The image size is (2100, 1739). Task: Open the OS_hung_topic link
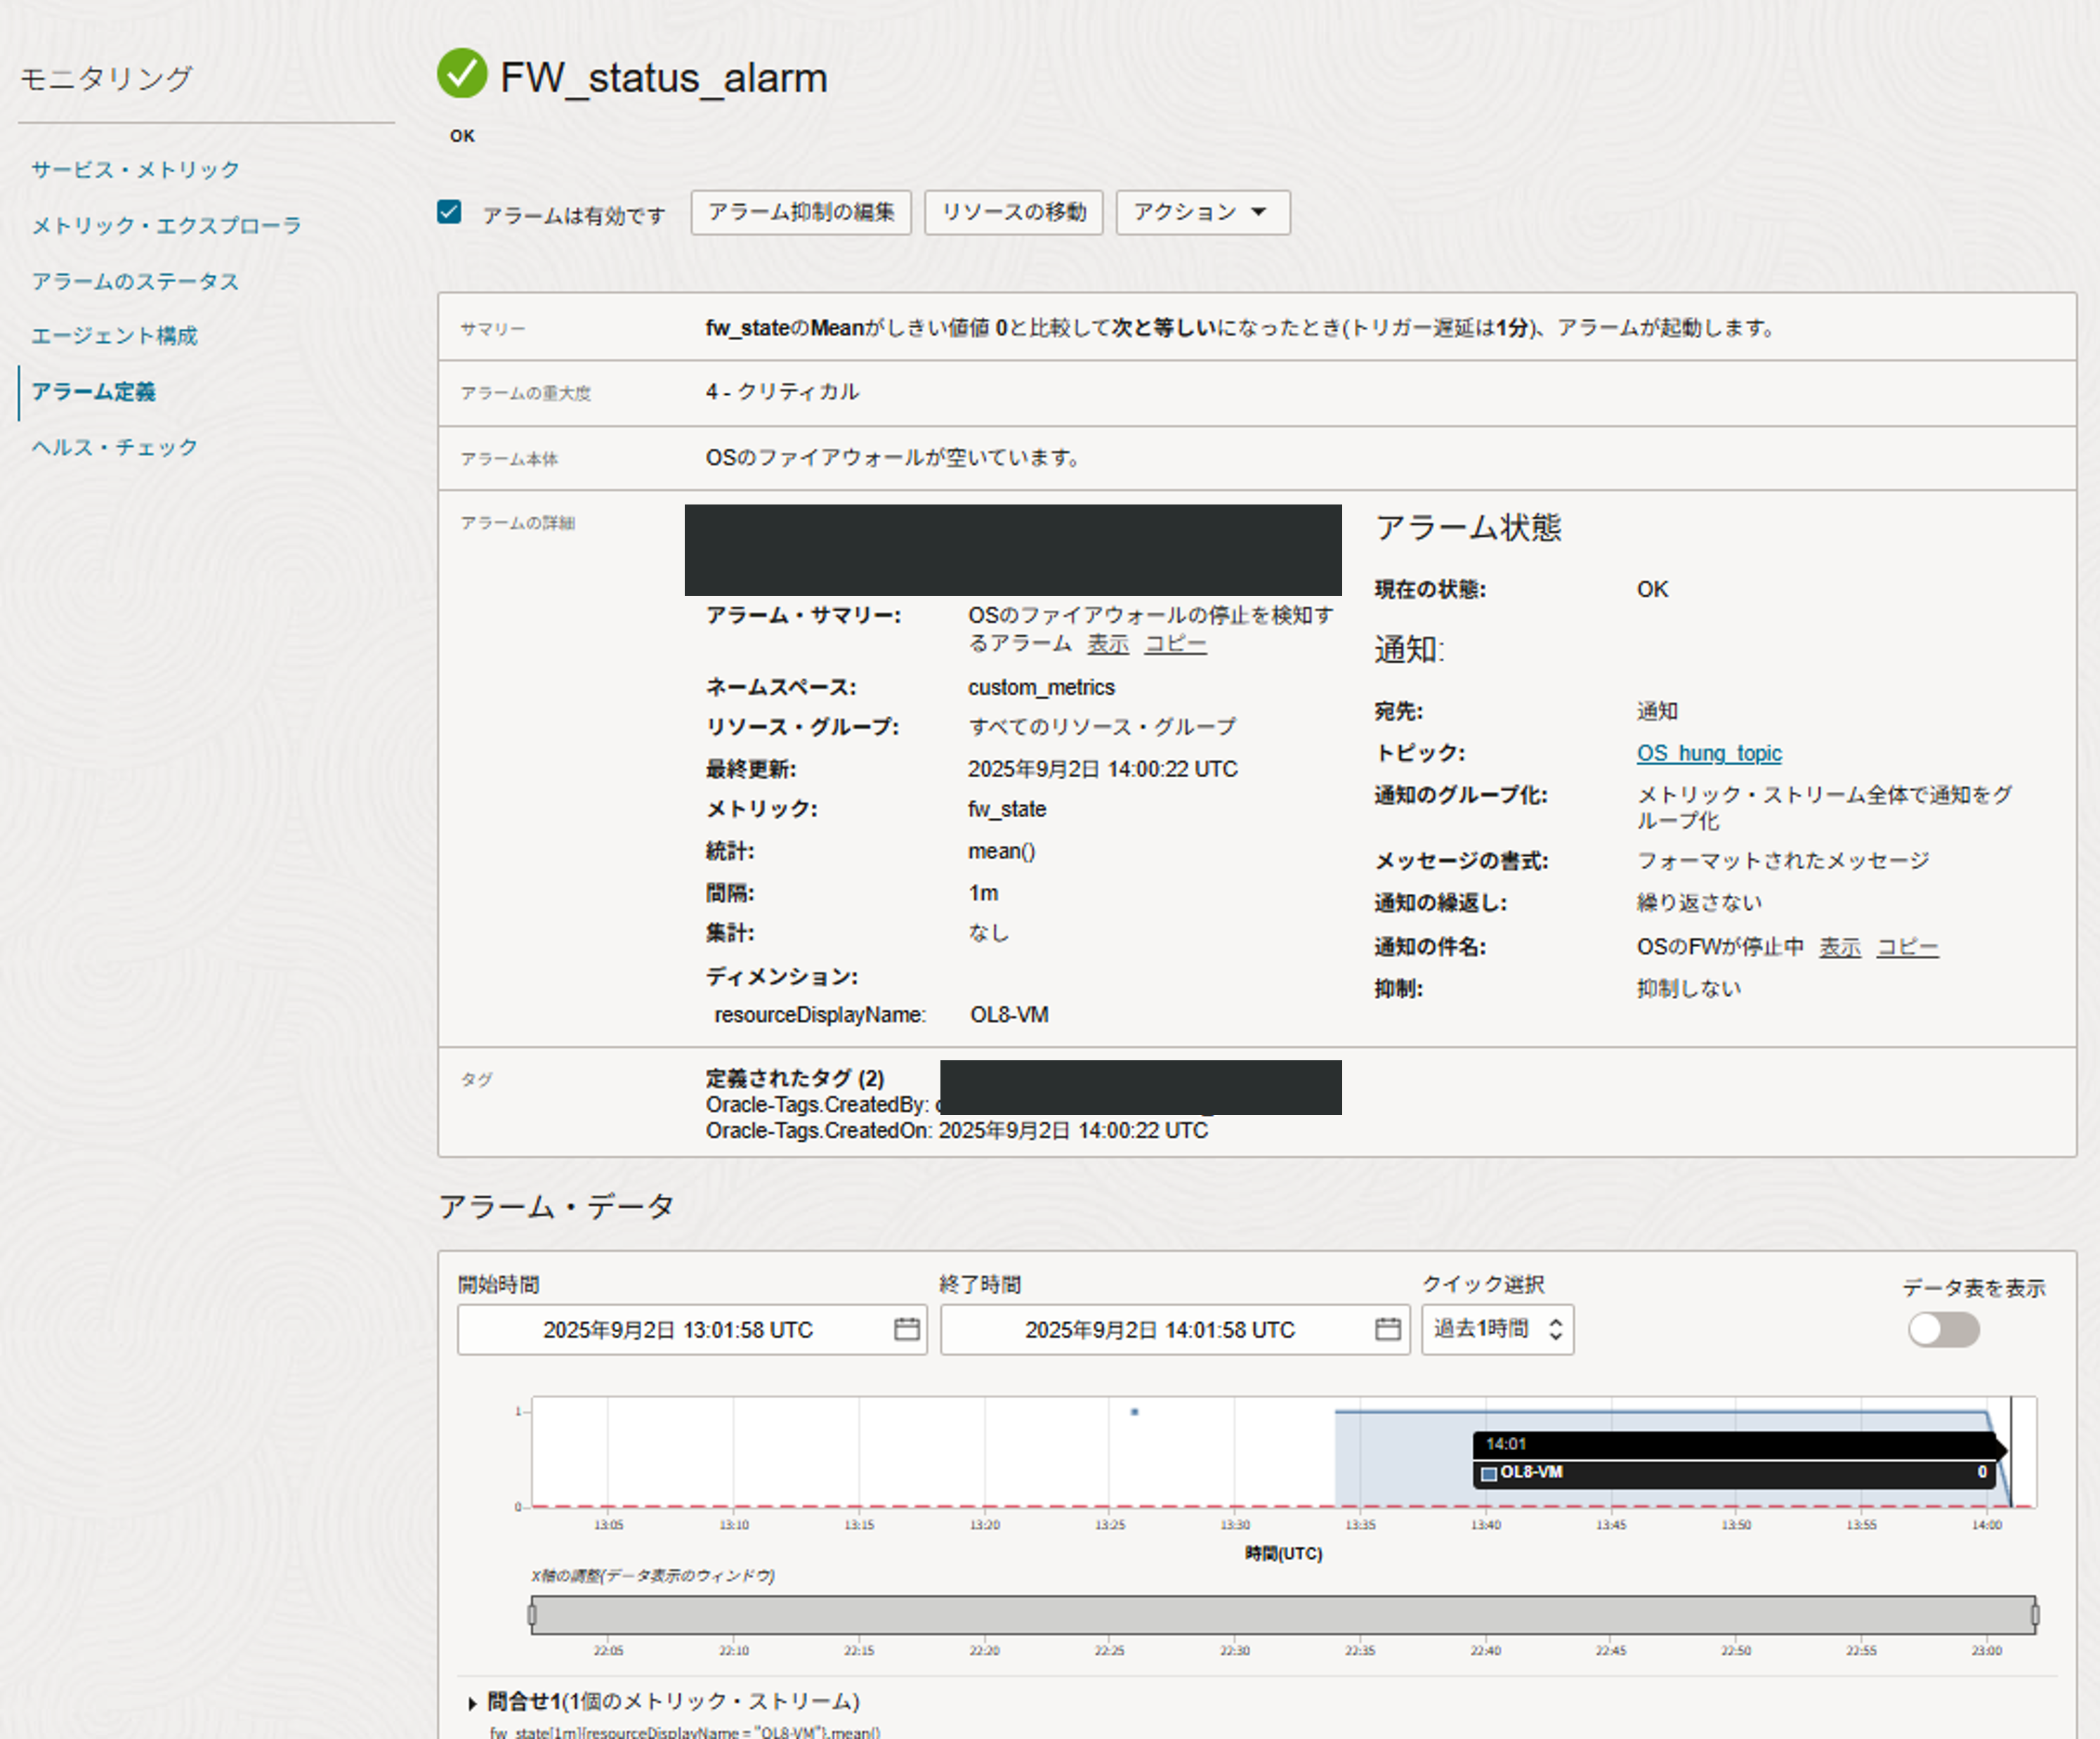click(1708, 753)
